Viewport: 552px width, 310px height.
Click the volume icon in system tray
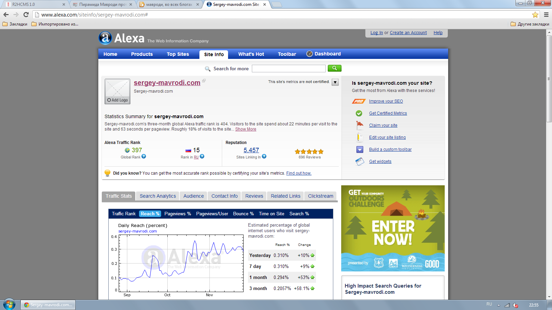click(515, 305)
